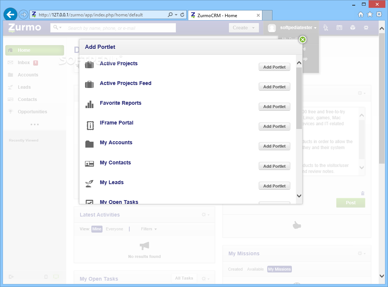Click the IFrame Portal info icon
Viewport: 388px width, 287px height.
(x=90, y=126)
